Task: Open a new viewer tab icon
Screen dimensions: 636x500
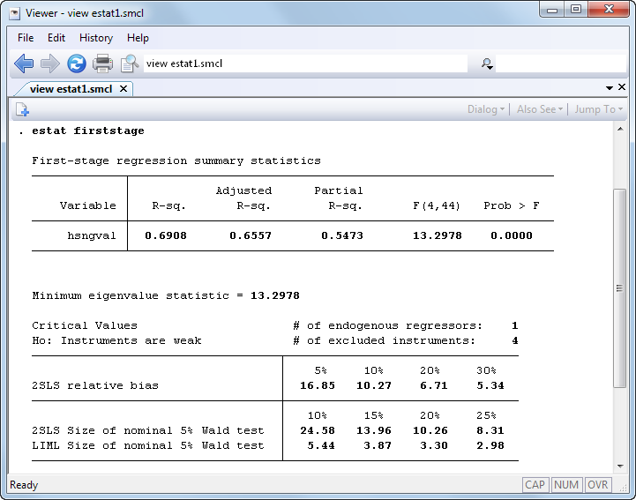Action: 22,109
